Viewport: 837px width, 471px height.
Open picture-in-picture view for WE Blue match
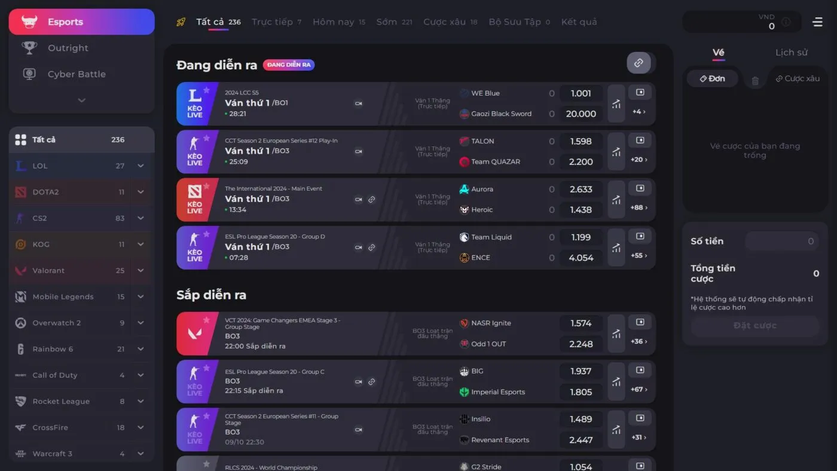coord(640,91)
